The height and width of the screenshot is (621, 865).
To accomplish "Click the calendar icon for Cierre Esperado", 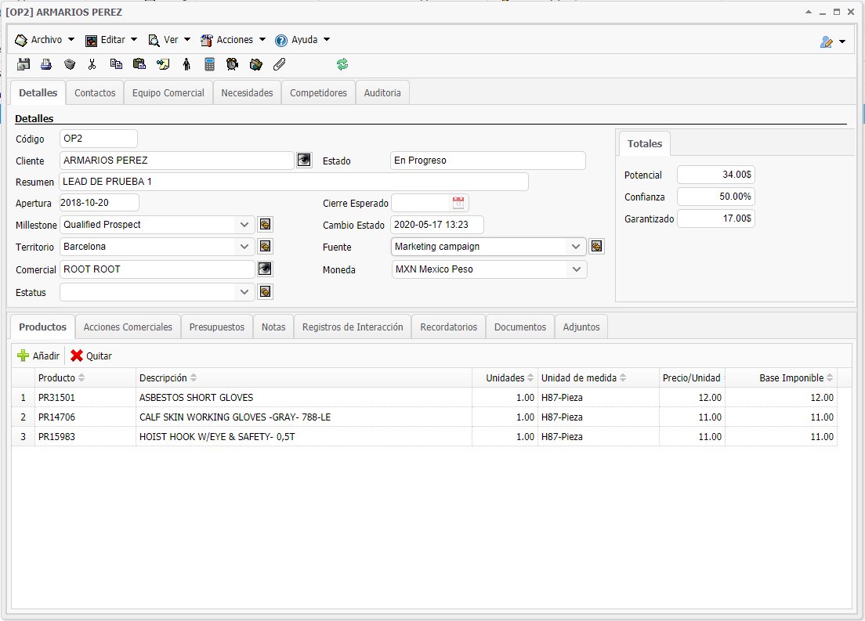I will point(458,203).
